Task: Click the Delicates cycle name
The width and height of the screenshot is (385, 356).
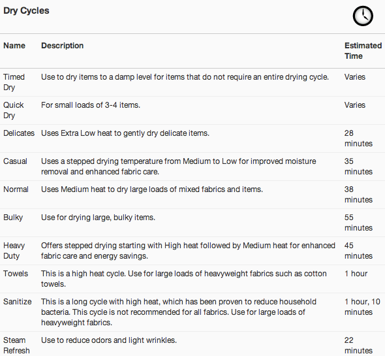Action: [x=19, y=133]
